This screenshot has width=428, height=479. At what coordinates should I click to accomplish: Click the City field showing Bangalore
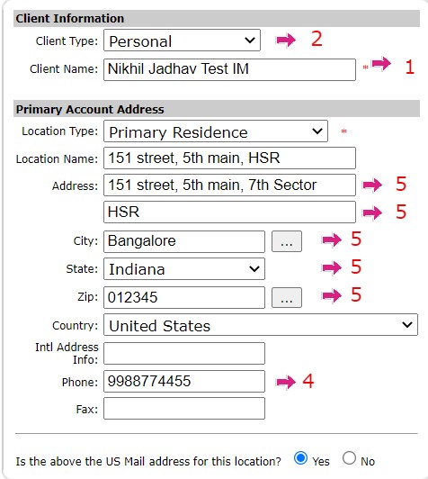tap(184, 241)
